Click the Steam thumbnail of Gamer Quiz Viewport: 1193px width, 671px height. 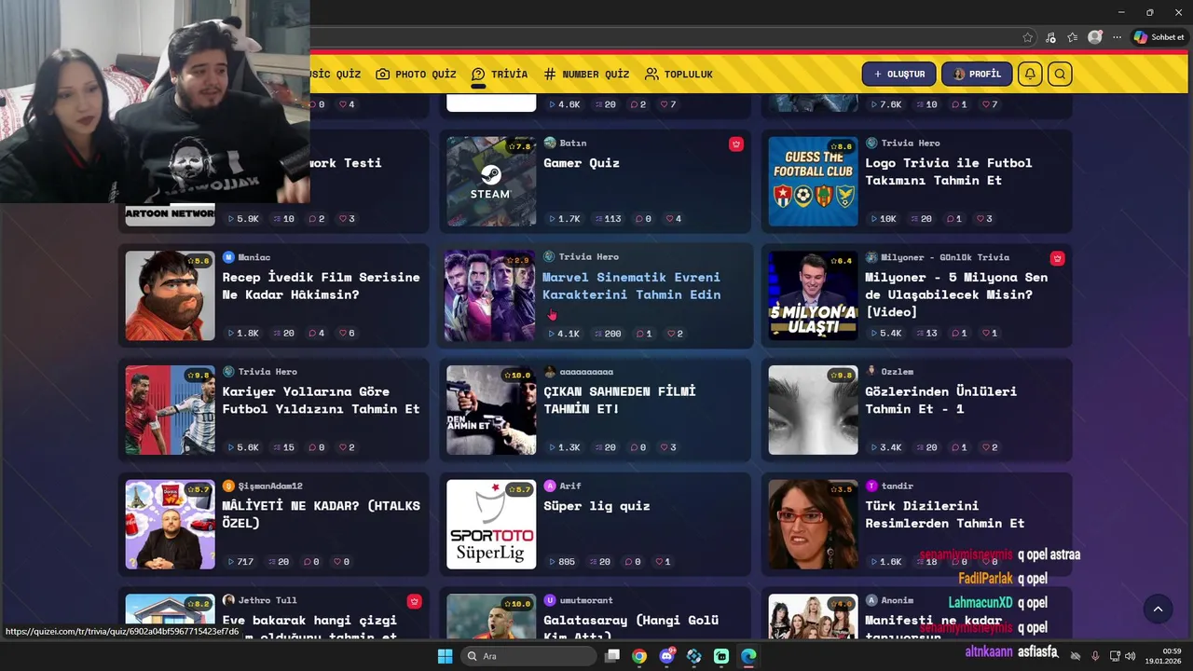click(491, 182)
